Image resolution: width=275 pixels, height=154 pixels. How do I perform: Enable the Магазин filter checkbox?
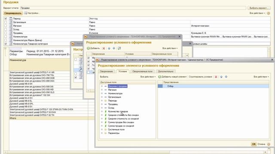[6, 26]
